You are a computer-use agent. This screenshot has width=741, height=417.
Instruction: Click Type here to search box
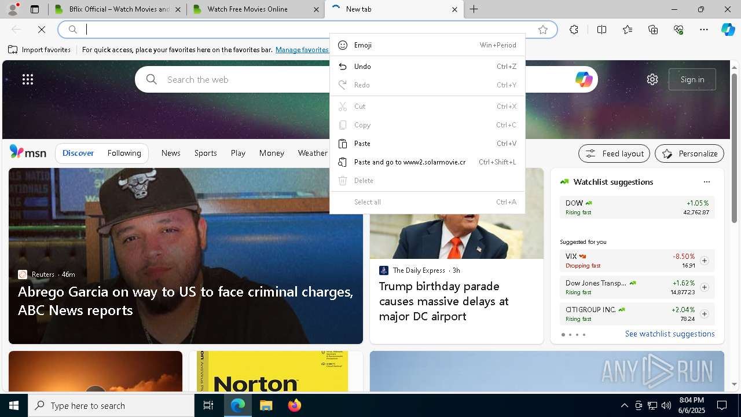click(x=111, y=405)
